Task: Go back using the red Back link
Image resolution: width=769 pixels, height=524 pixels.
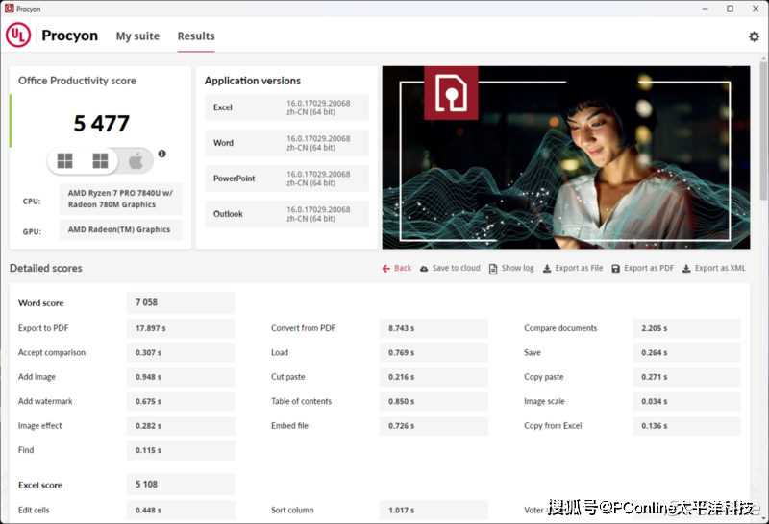Action: click(396, 269)
